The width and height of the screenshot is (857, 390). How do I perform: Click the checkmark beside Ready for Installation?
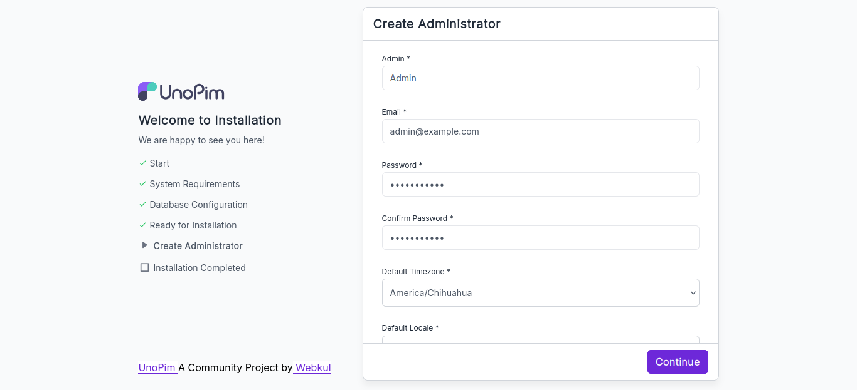click(142, 225)
